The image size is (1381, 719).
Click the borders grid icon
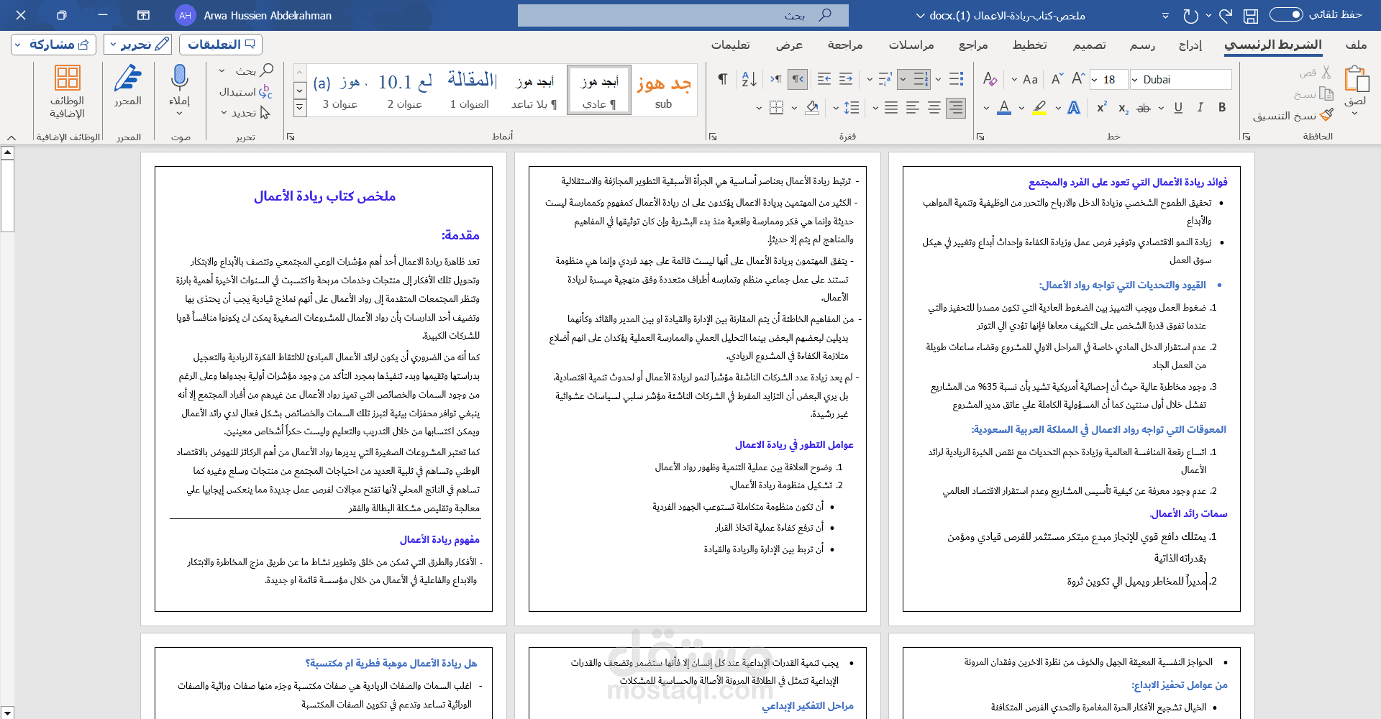coord(776,108)
